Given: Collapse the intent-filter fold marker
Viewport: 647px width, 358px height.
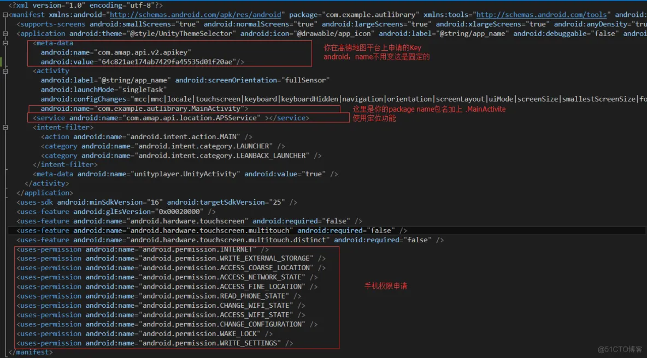Looking at the screenshot, I should tap(5, 128).
